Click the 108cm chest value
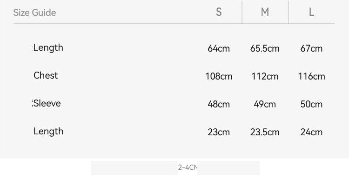 tap(219, 77)
